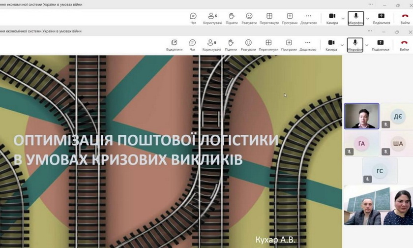Toggle Камера in the lower toolbar

point(331,44)
